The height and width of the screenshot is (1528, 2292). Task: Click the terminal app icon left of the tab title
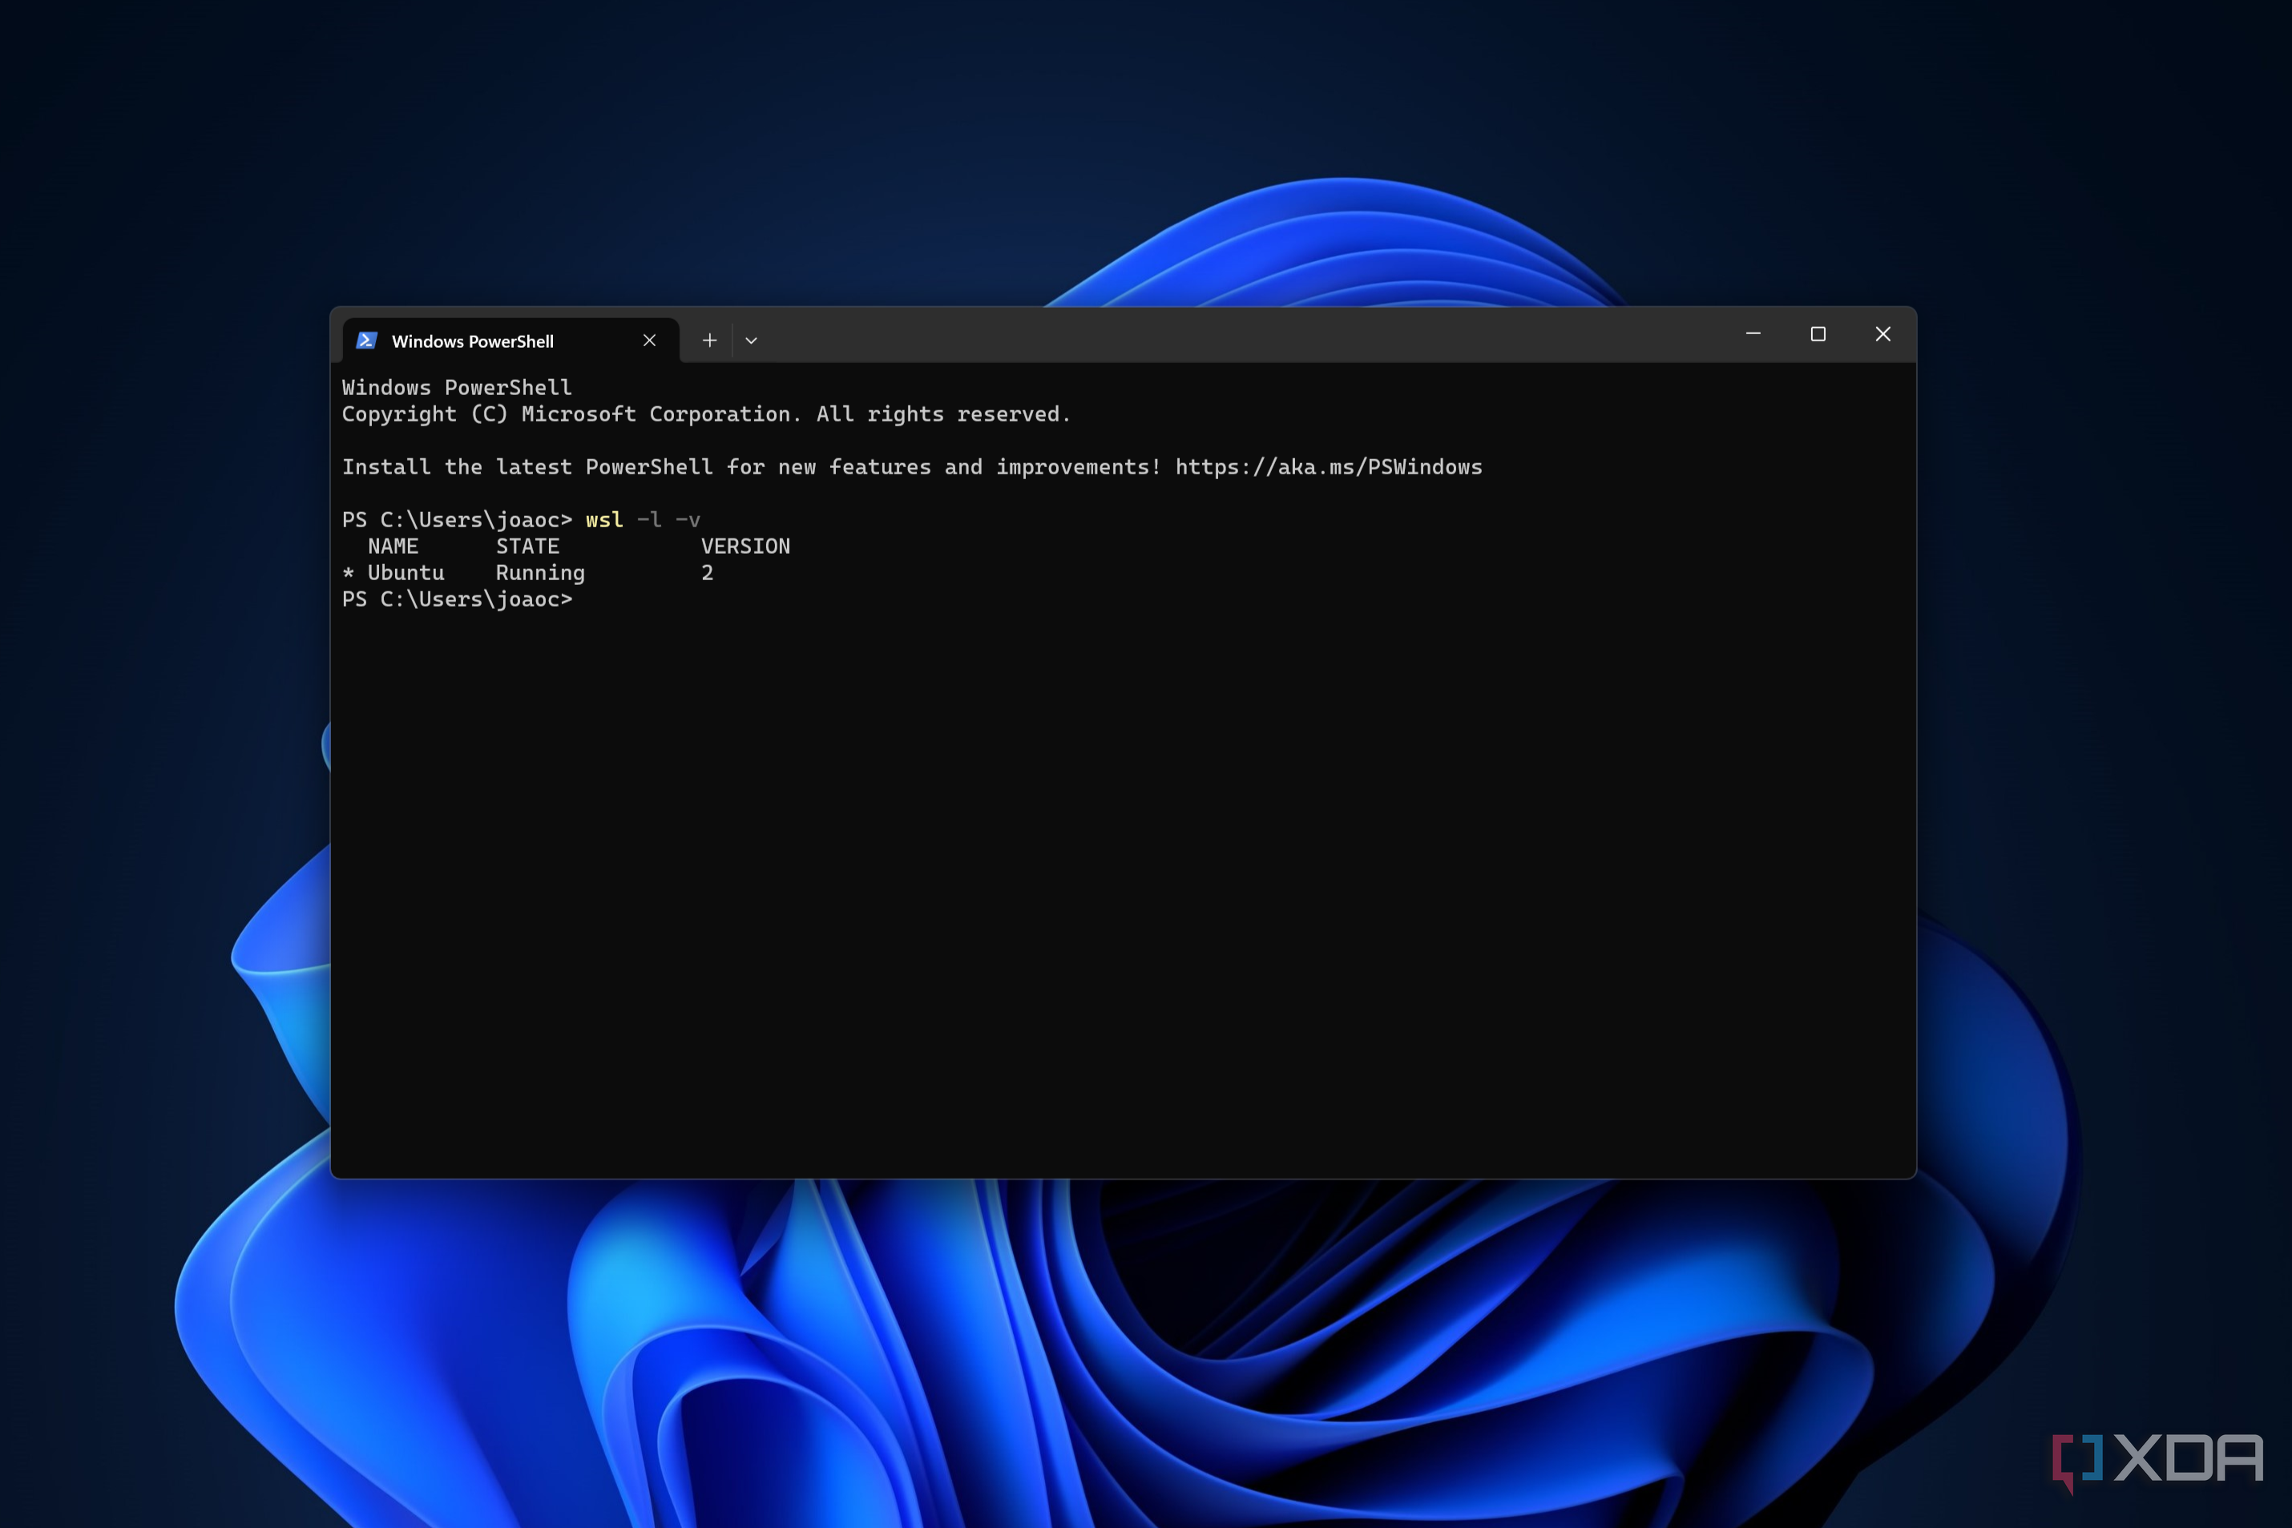[x=365, y=340]
